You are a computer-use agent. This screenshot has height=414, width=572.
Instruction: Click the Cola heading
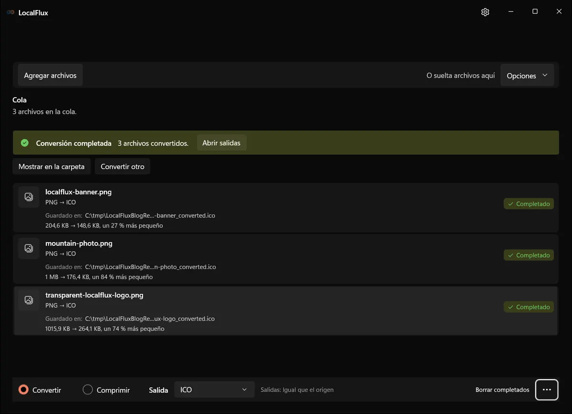click(x=20, y=100)
